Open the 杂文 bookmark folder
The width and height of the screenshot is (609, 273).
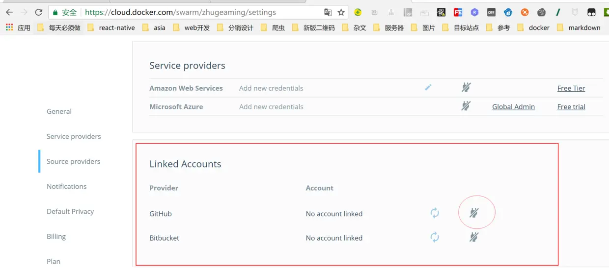[x=354, y=27]
